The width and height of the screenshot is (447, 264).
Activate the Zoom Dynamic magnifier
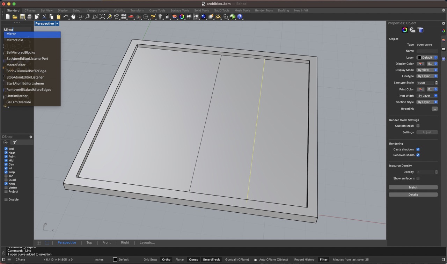[88, 17]
